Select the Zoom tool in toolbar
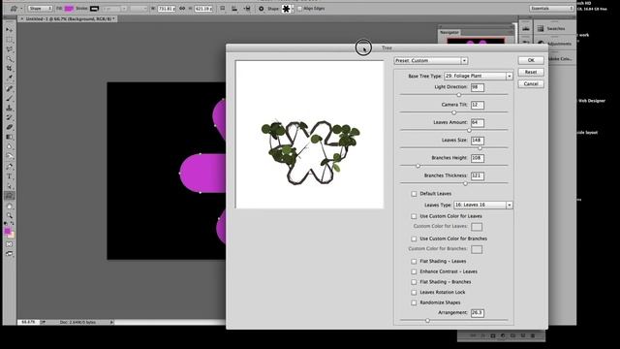The image size is (620, 349). pyautogui.click(x=9, y=215)
